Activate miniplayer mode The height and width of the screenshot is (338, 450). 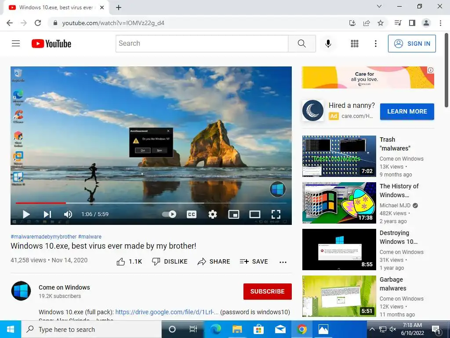pos(234,214)
